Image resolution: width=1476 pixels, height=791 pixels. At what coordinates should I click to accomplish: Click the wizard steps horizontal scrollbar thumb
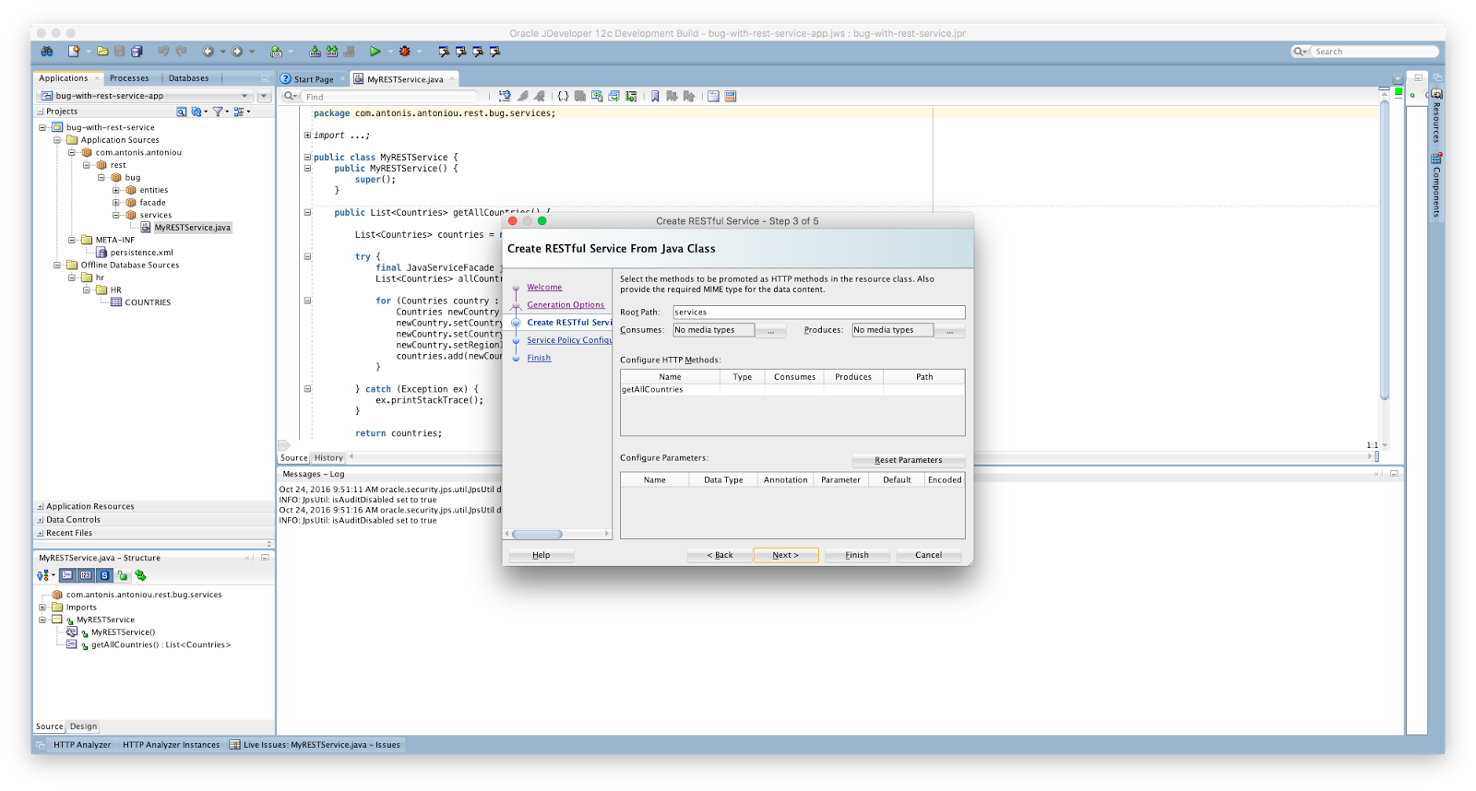click(x=537, y=534)
